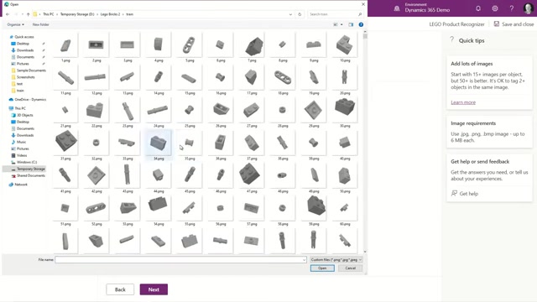Select the 34.png thumbnail
The height and width of the screenshot is (302, 537).
pos(159,145)
